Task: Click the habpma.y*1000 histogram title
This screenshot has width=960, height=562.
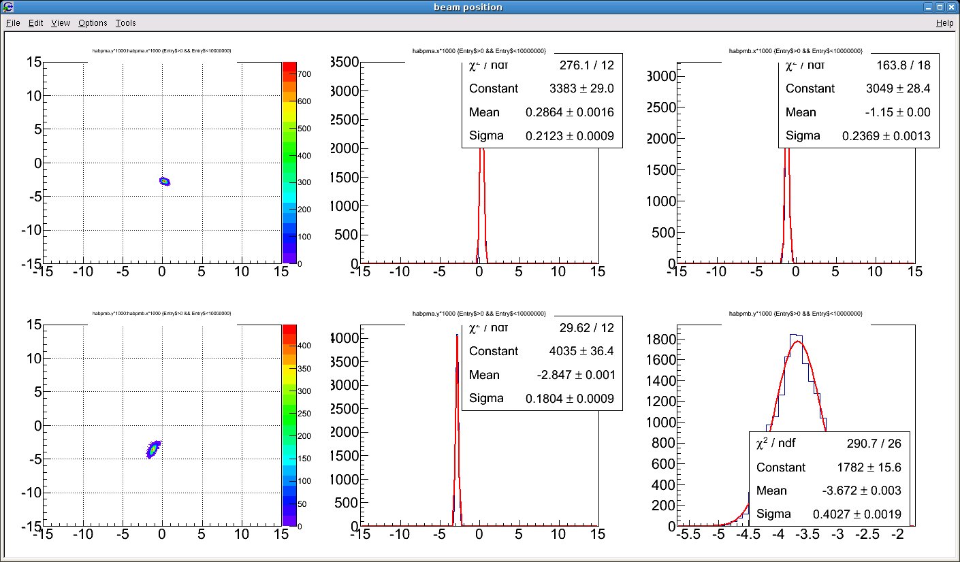Action: (479, 314)
